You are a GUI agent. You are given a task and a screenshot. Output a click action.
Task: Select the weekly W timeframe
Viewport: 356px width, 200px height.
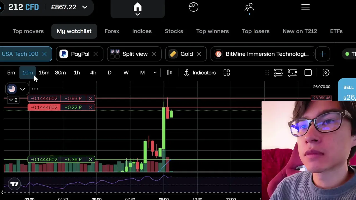click(126, 73)
